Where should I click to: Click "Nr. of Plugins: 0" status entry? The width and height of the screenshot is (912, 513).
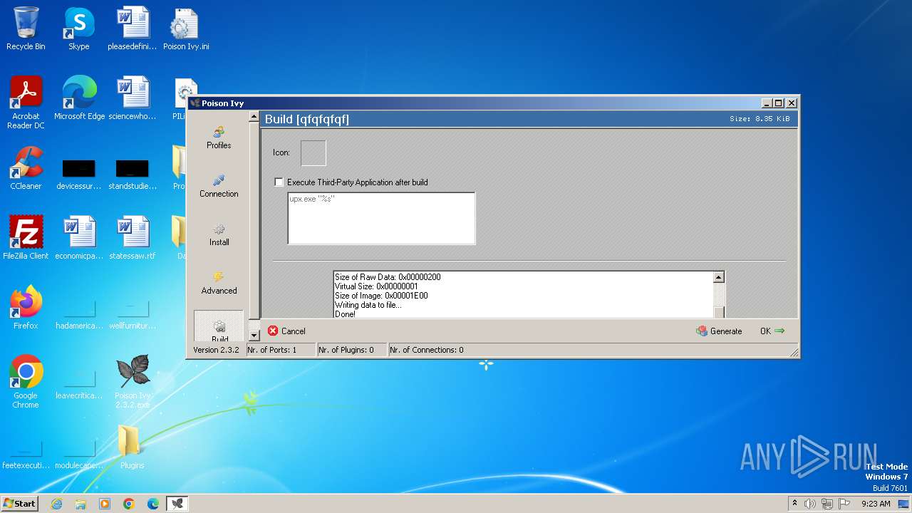click(x=352, y=350)
